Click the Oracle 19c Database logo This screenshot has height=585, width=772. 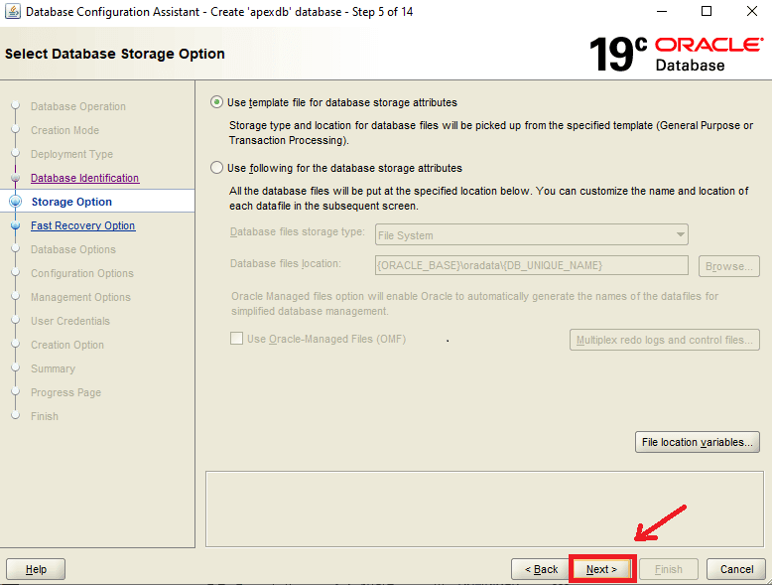676,54
